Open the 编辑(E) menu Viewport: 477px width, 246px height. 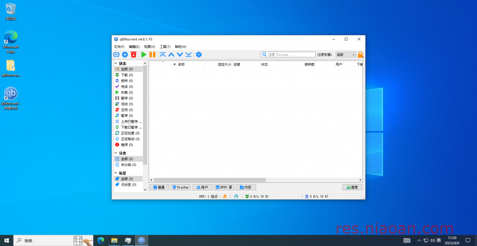(x=134, y=47)
